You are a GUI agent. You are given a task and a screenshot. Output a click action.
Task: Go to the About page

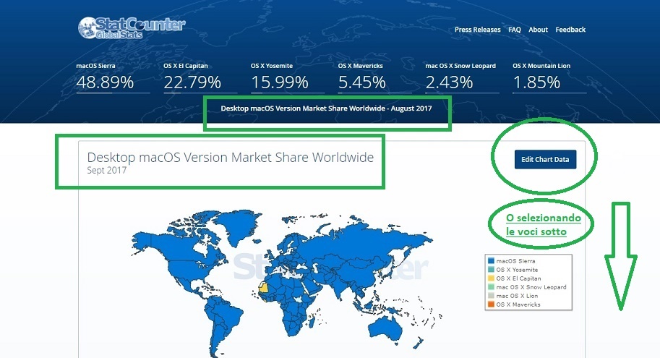coord(538,30)
